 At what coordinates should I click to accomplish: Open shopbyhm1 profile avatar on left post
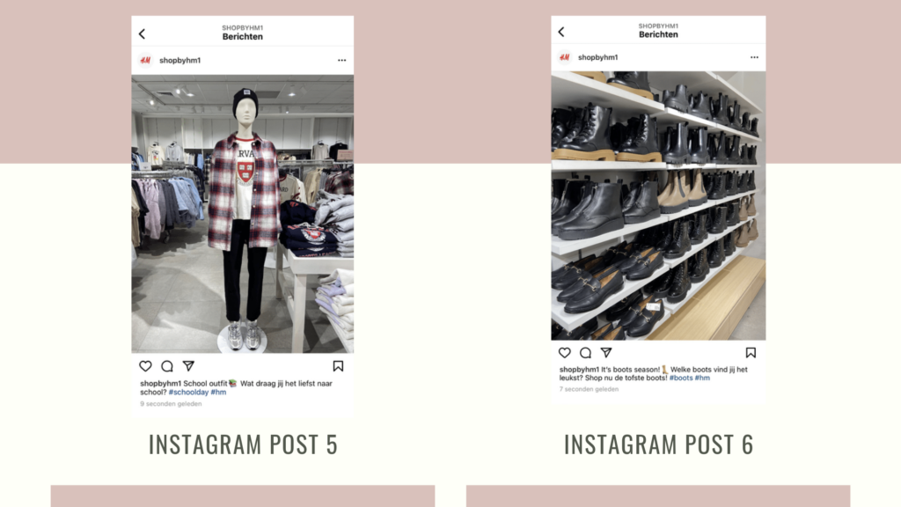(x=145, y=61)
